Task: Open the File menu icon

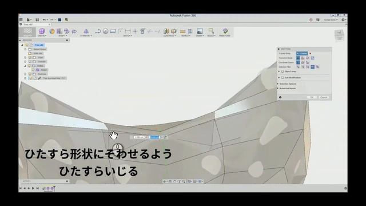Action: click(29, 20)
